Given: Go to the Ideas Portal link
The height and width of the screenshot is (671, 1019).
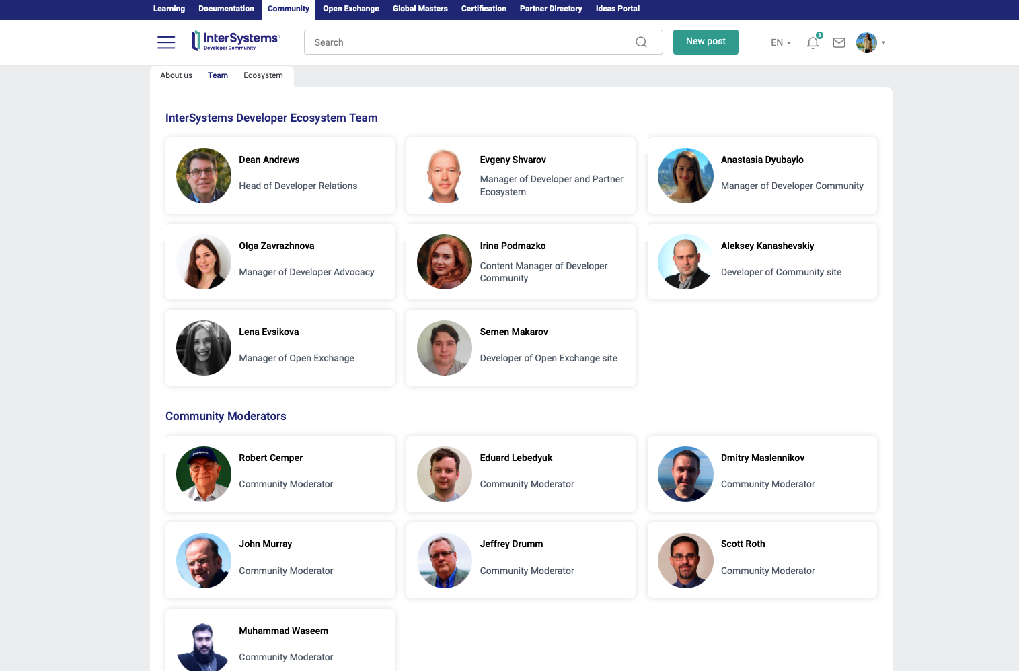Looking at the screenshot, I should pos(617,9).
